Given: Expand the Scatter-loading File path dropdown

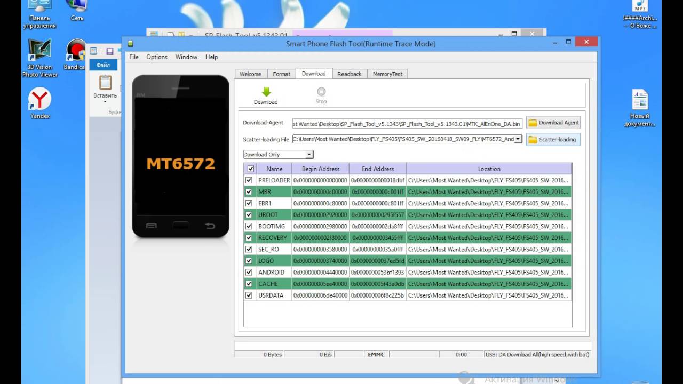Looking at the screenshot, I should pyautogui.click(x=518, y=139).
